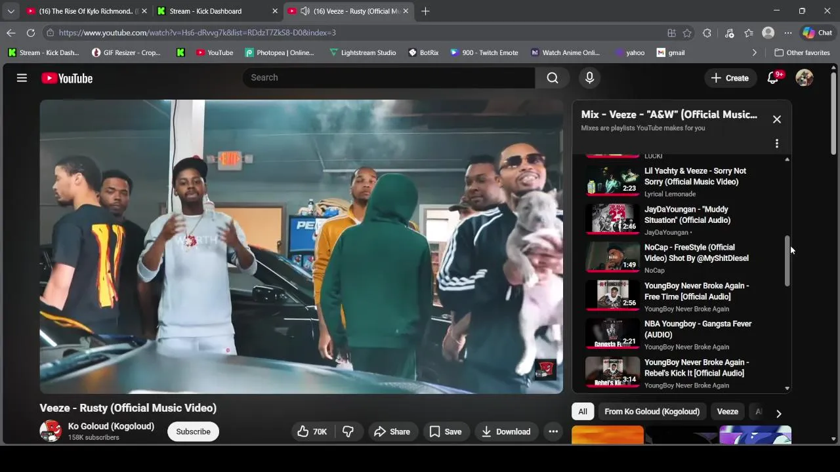Open Lightstream Studio bookmark
The image size is (840, 472).
click(362, 52)
